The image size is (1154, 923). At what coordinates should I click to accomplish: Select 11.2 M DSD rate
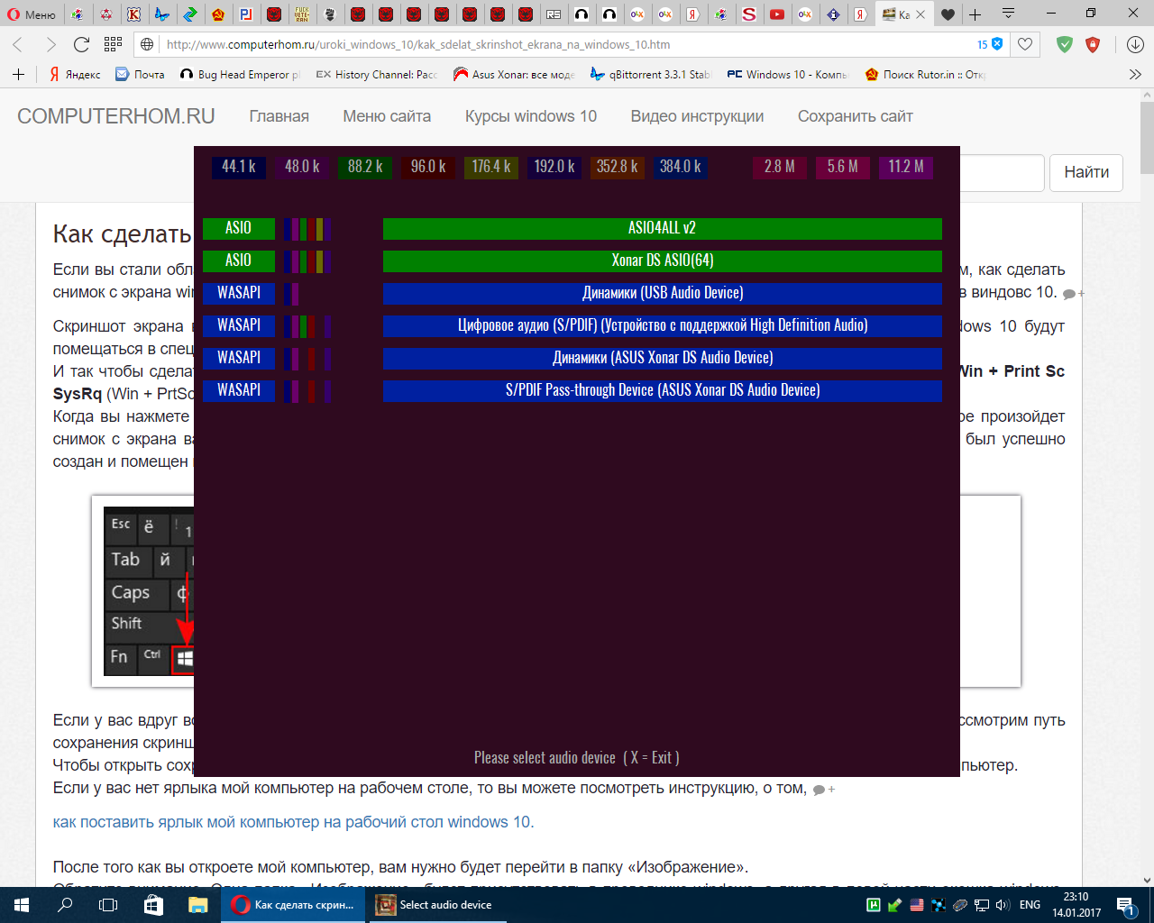tap(906, 167)
